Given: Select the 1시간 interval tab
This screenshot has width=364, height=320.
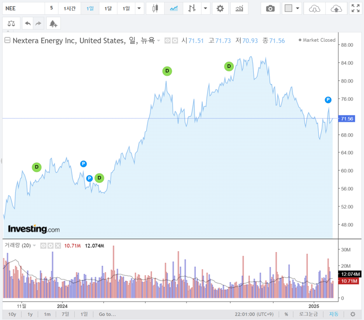Looking at the screenshot, I should click(70, 8).
